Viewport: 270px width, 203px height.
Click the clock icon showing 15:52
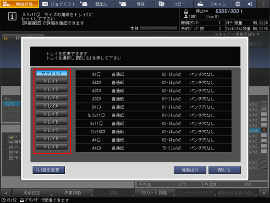[3, 200]
